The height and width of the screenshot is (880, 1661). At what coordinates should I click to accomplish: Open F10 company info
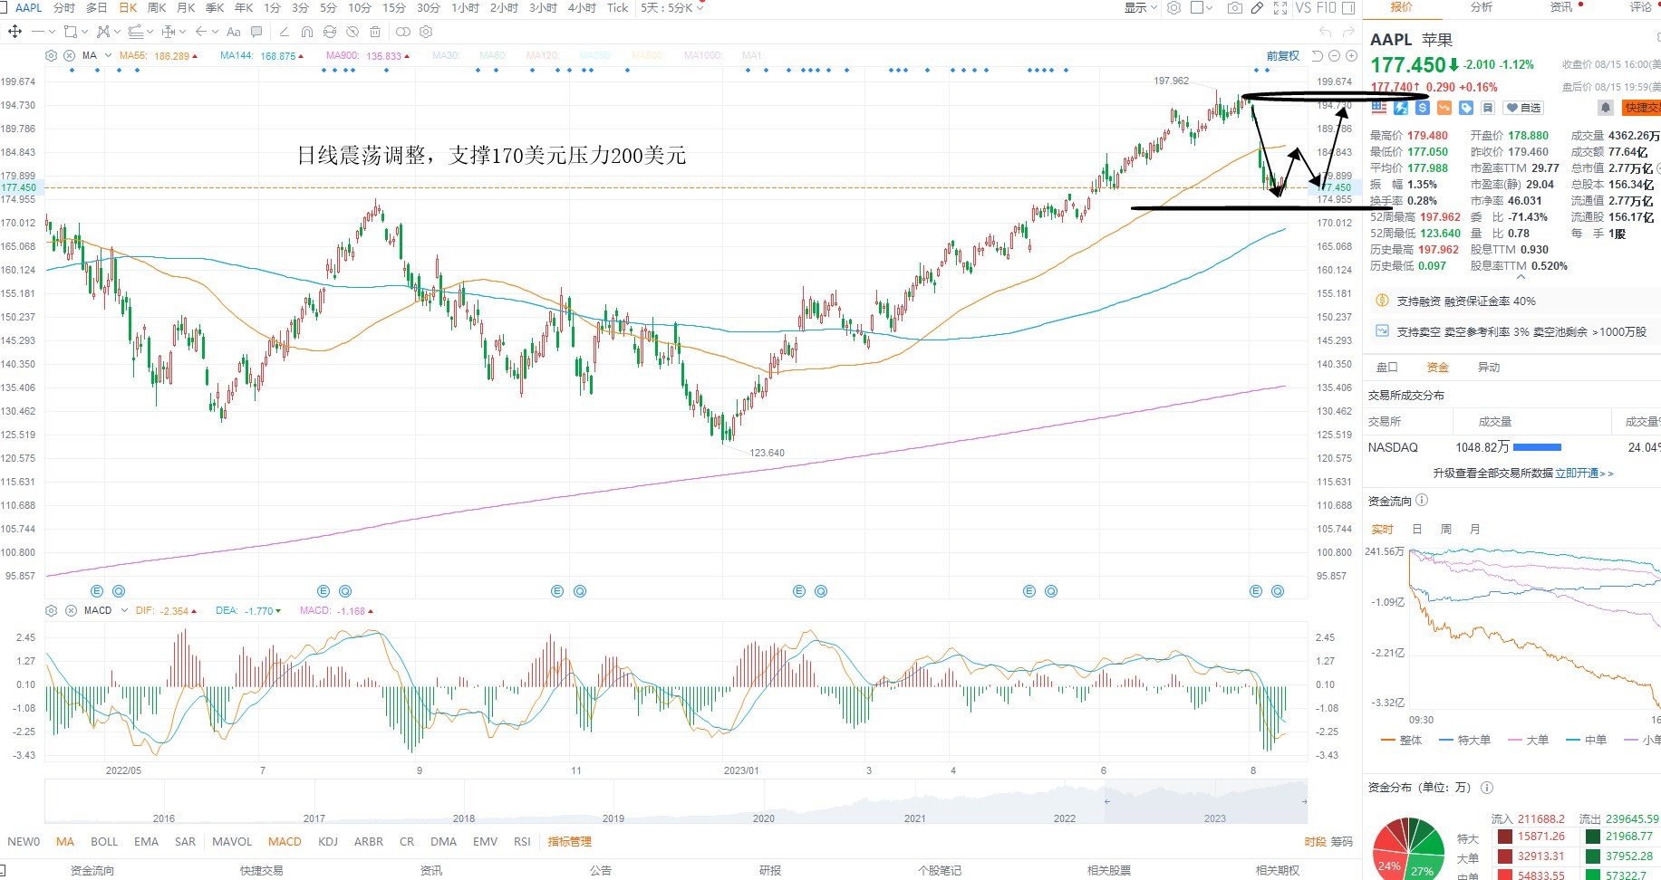pyautogui.click(x=1326, y=8)
